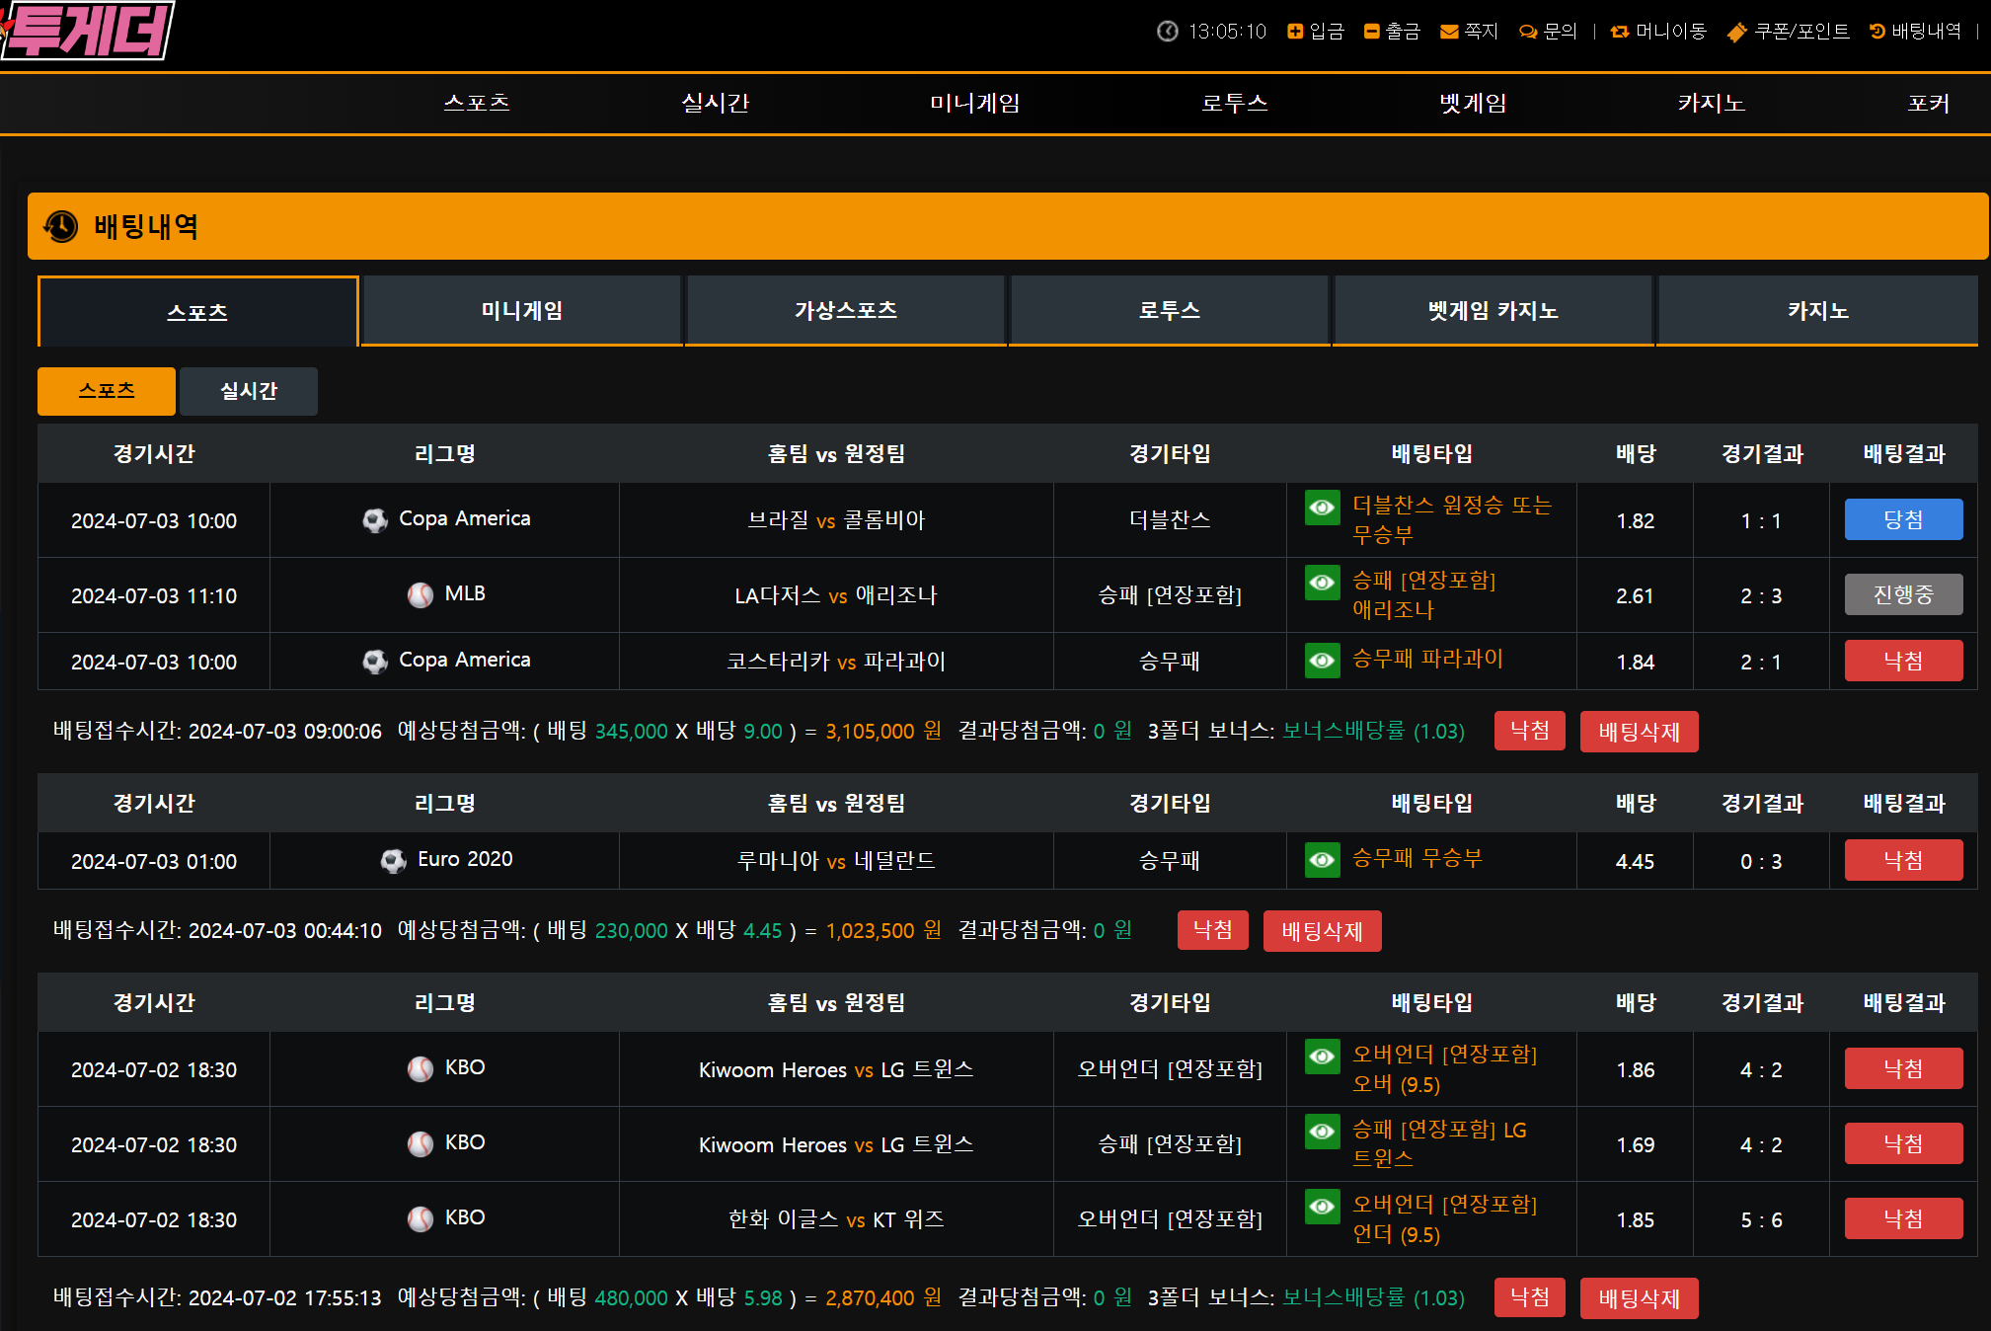Open 쿠폰/포인트 coupon ticket icon
1991x1331 pixels.
click(1736, 33)
